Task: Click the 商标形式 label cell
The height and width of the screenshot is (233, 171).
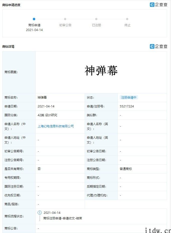Action: tap(101, 178)
